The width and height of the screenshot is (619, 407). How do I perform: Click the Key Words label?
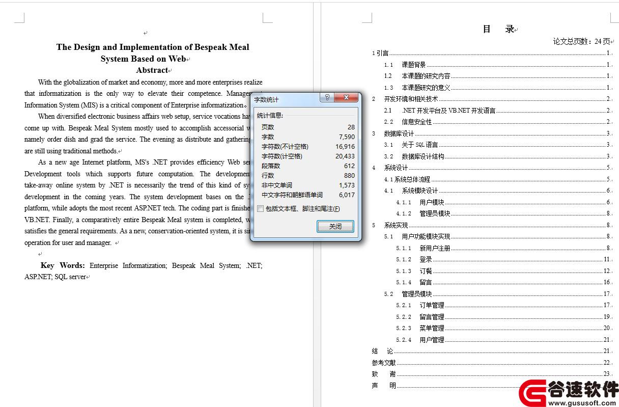pos(63,265)
